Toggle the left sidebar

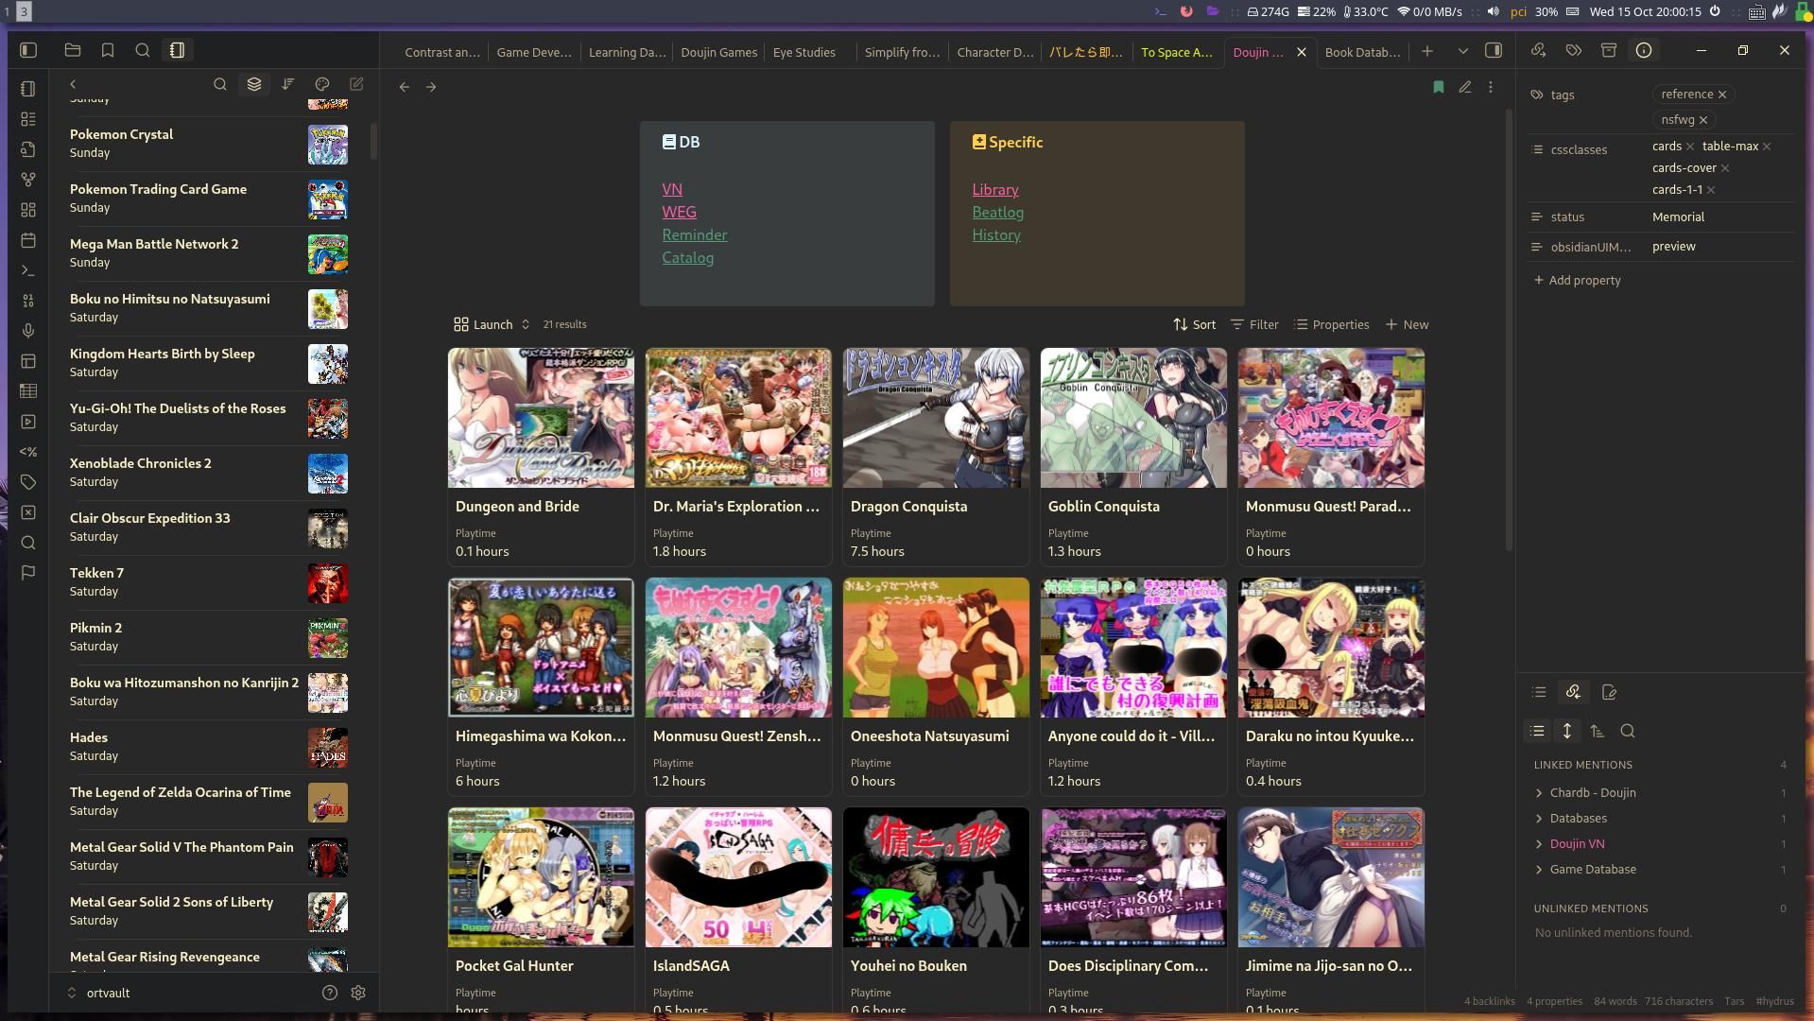tap(28, 50)
